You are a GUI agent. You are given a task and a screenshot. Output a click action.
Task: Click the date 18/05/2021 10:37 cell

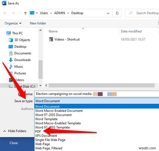pyautogui.click(x=133, y=39)
